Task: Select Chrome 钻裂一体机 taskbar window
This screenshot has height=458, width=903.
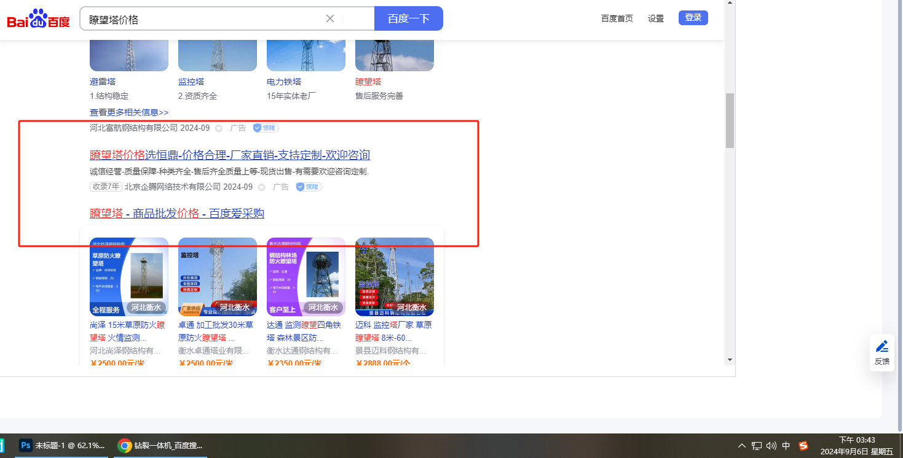Action: click(162, 446)
